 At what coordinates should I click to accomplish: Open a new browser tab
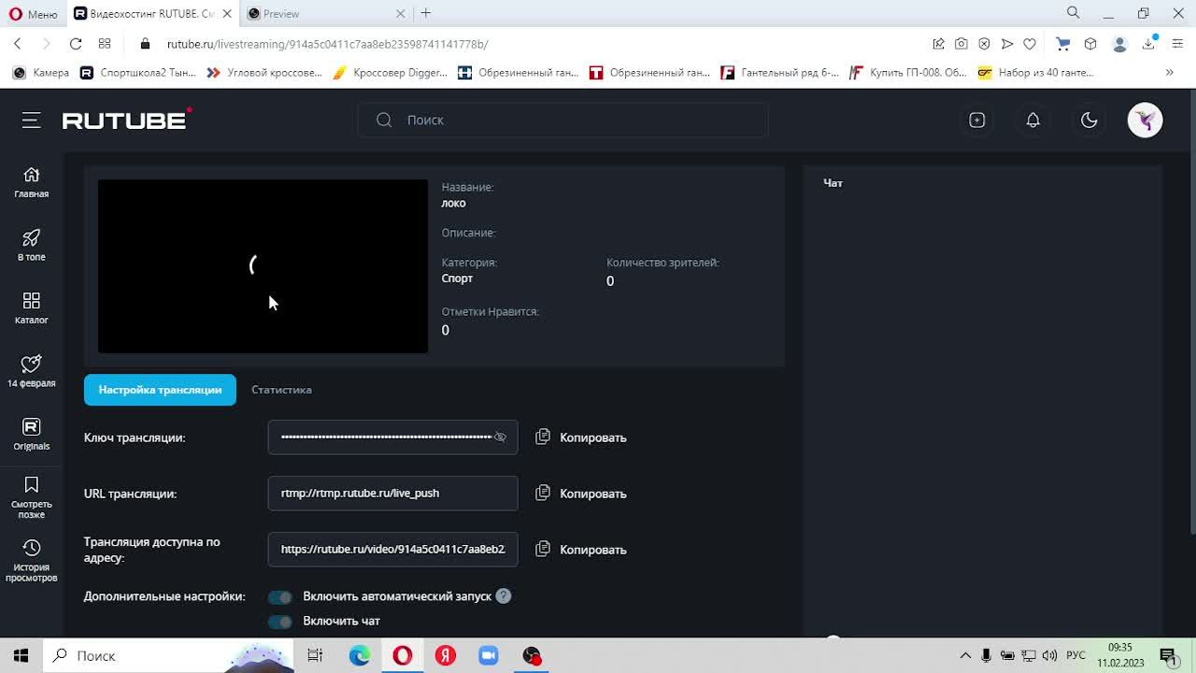click(x=426, y=13)
